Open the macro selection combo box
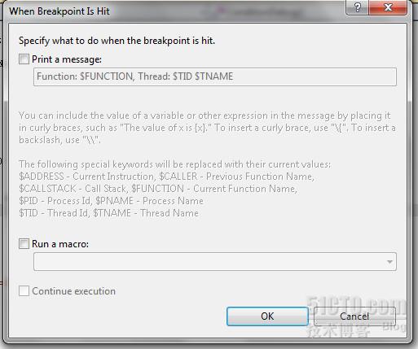Screen dimensions: 418x349 (x=215, y=261)
